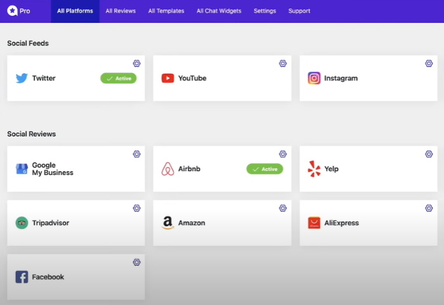The width and height of the screenshot is (444, 305).
Task: Toggle Airbnb Active status badge
Action: [264, 169]
